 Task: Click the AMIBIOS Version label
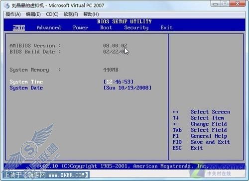tap(35, 46)
